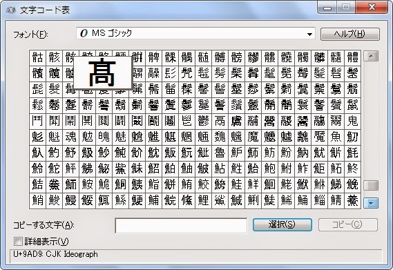Select the character 鮃 in the grid
Screen dimensions: 393x270
(70, 168)
